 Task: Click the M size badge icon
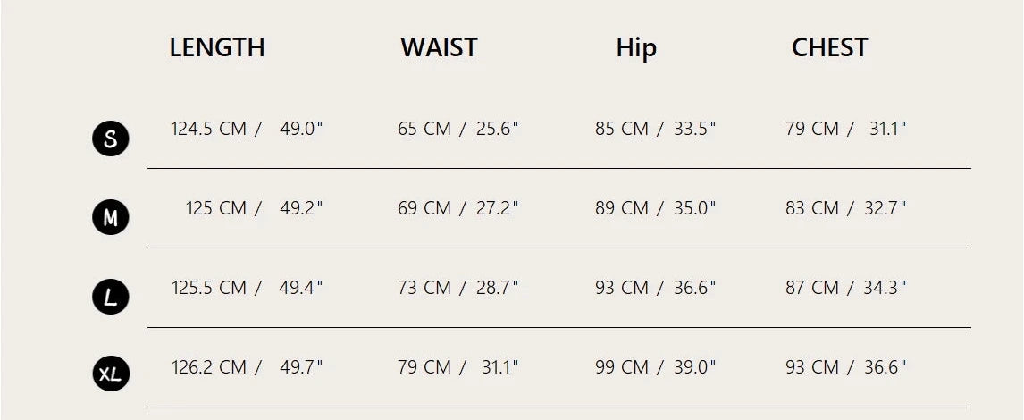click(111, 217)
